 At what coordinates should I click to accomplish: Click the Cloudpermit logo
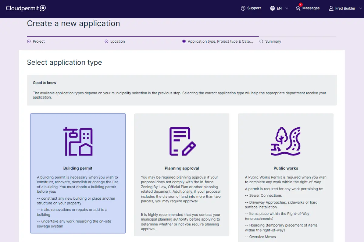coord(26,8)
